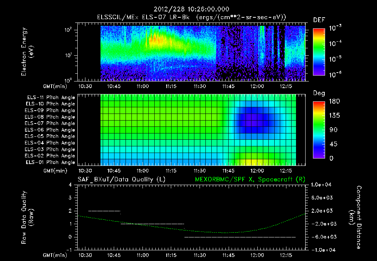Click the GMT(min) label under the pitch angle panel
The image size is (377, 261).
point(55,171)
